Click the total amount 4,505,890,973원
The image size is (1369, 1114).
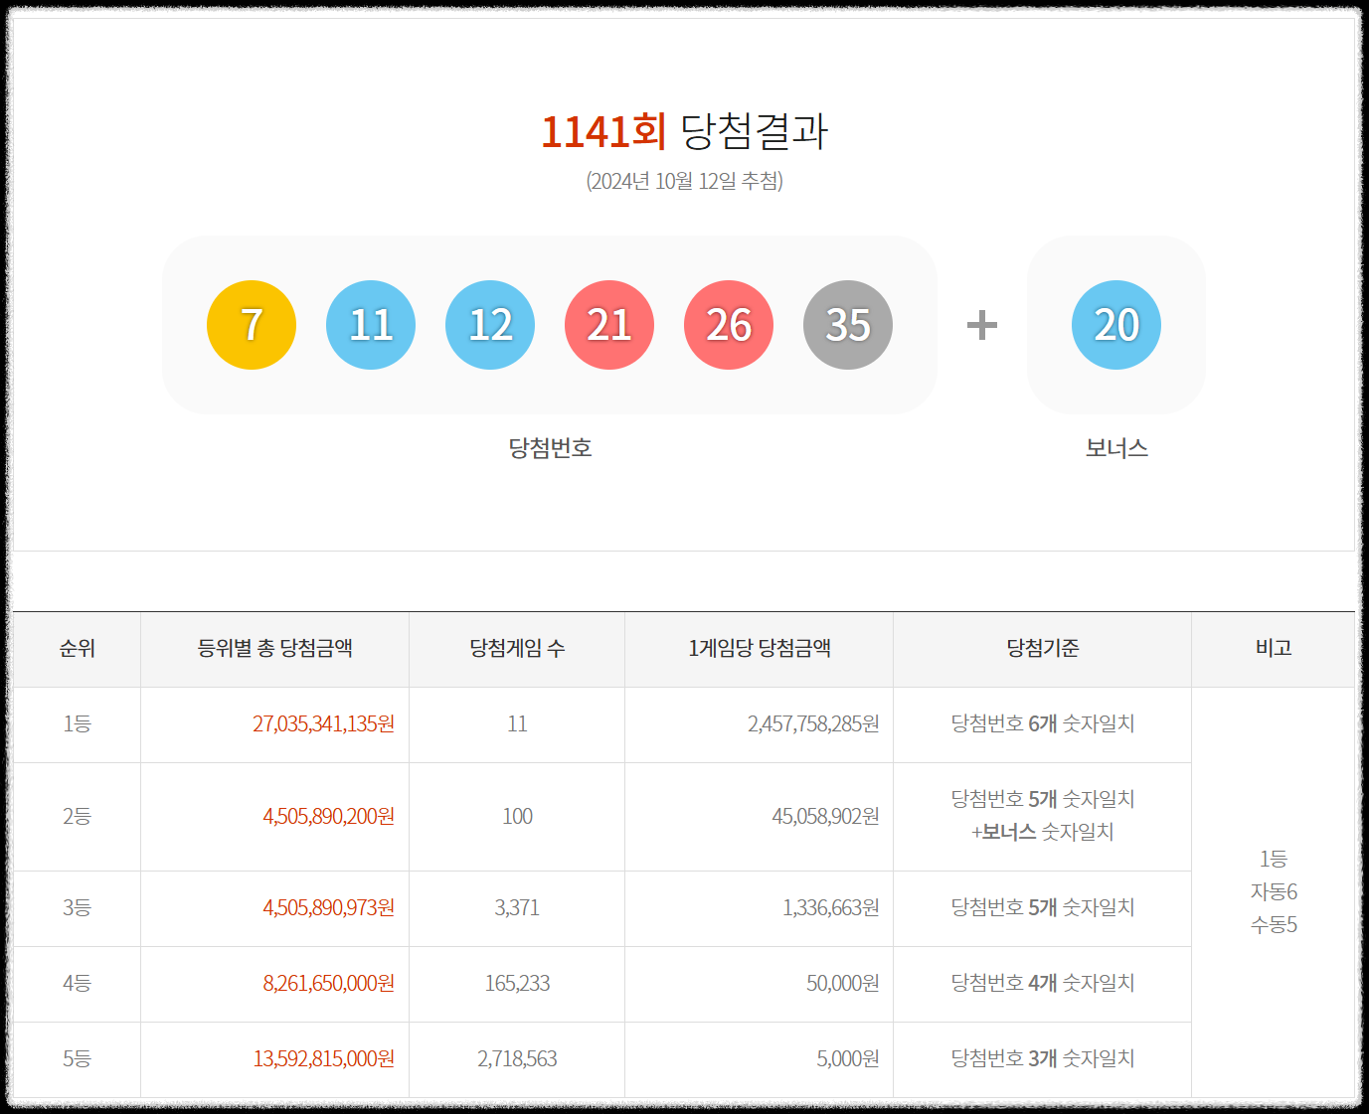tap(328, 908)
